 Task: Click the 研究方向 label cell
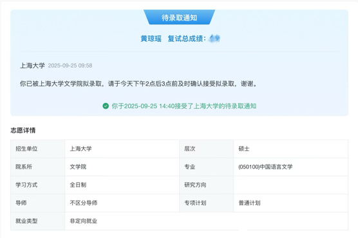pos(207,185)
